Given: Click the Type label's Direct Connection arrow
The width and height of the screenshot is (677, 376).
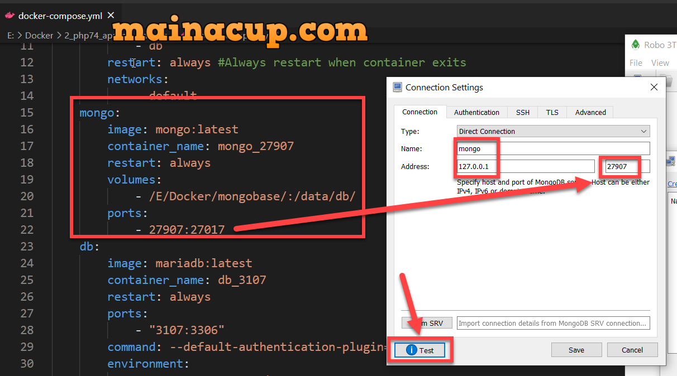Looking at the screenshot, I should pyautogui.click(x=644, y=132).
